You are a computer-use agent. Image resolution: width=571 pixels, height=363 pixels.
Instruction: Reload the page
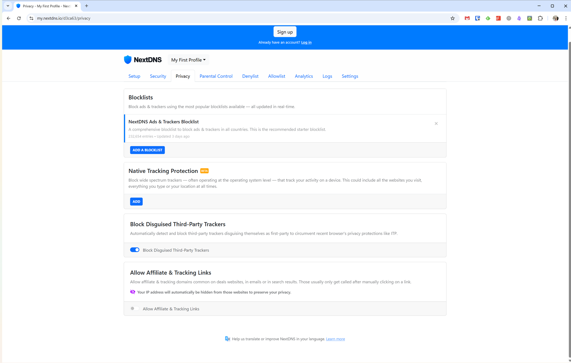pyautogui.click(x=19, y=18)
